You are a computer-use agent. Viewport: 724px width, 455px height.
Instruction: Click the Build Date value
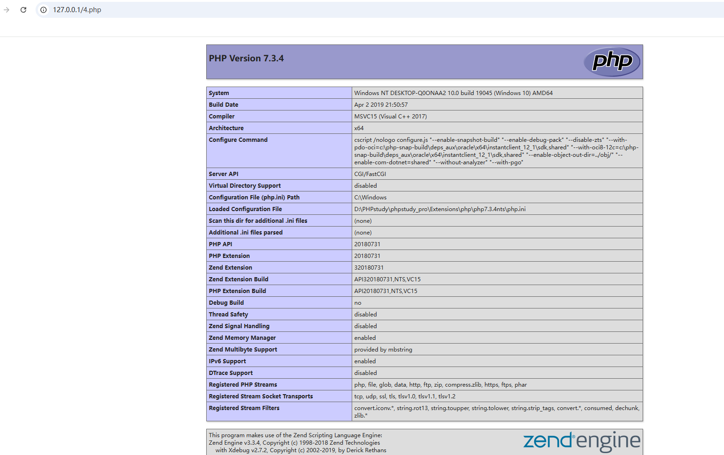(x=381, y=105)
